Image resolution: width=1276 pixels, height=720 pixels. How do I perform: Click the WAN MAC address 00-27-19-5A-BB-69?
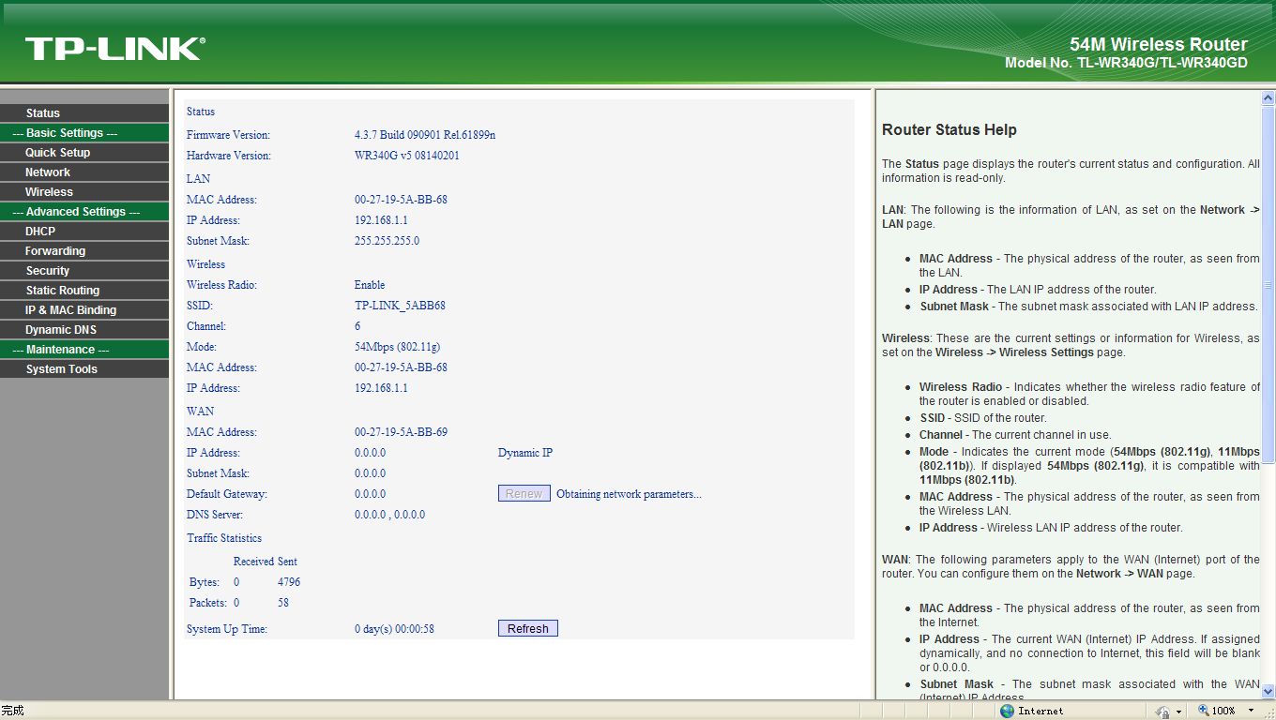coord(401,432)
